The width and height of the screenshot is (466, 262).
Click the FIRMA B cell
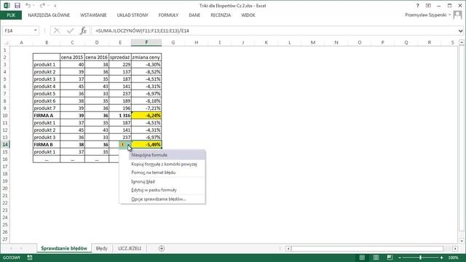tap(47, 145)
